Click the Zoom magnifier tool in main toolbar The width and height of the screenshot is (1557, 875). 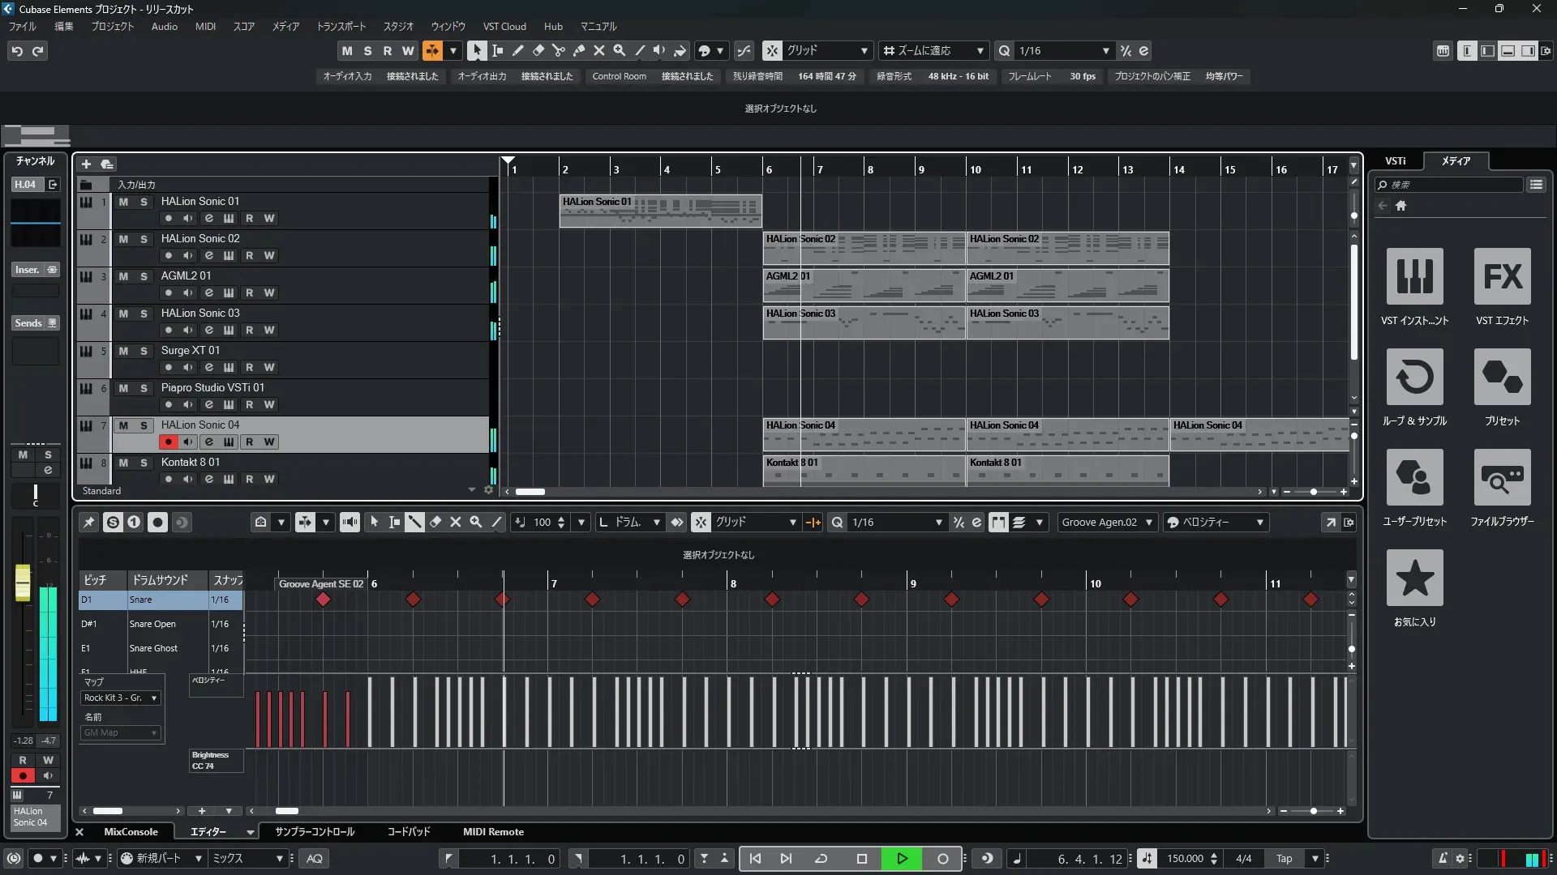click(x=620, y=51)
